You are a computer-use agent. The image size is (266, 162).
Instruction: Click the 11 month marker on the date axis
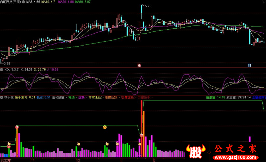[x=33, y=160]
